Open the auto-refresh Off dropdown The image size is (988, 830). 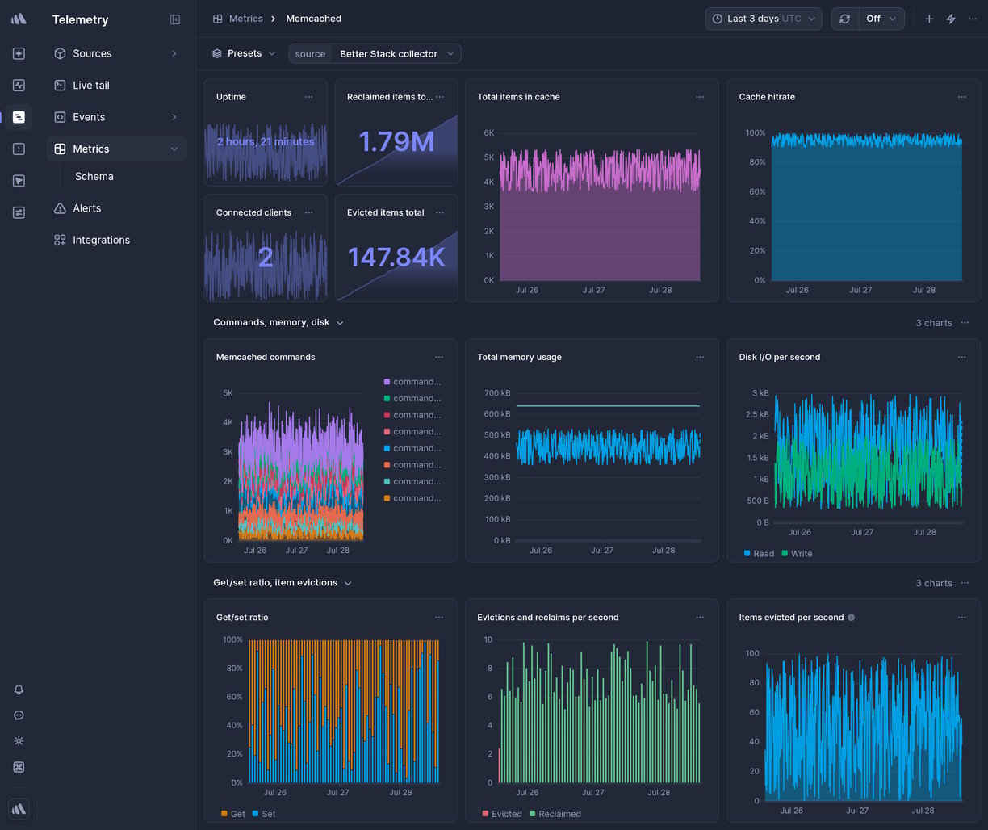point(881,19)
